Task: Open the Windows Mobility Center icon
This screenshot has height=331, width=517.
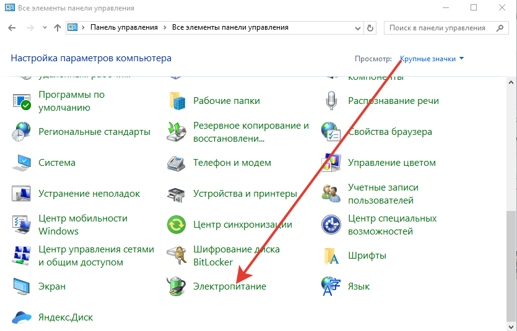Action: pyautogui.click(x=22, y=225)
